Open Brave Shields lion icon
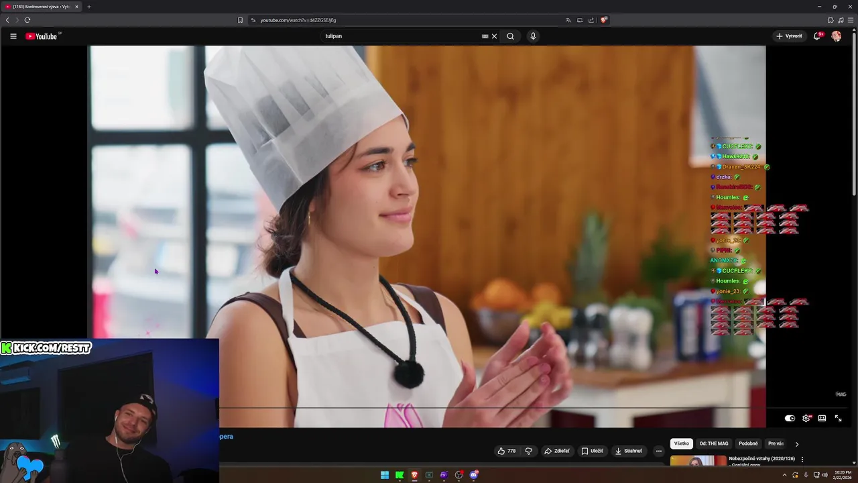This screenshot has width=858, height=483. coord(603,20)
